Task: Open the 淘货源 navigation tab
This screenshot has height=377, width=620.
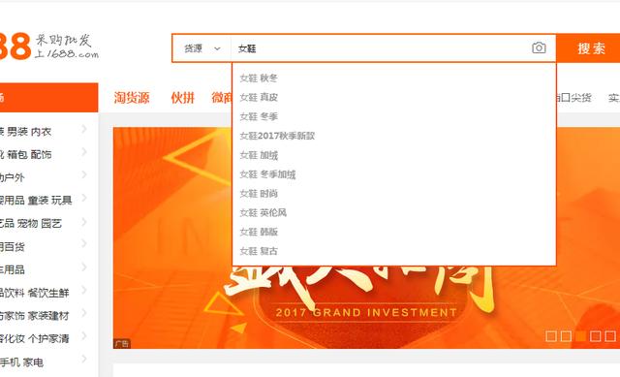Action: tap(132, 97)
